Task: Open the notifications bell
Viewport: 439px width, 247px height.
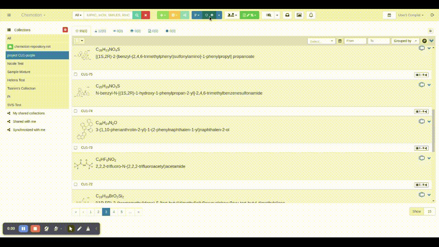Action: coord(311,15)
